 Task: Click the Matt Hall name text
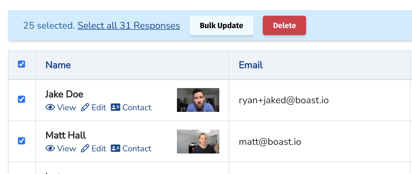pyautogui.click(x=65, y=135)
